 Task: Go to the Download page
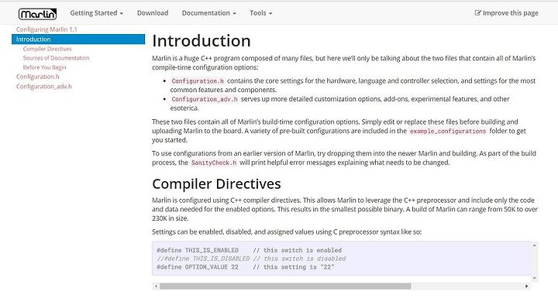point(153,13)
